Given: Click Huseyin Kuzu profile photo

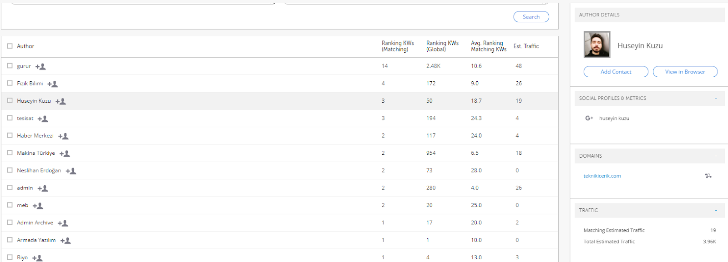Looking at the screenshot, I should coord(597,44).
